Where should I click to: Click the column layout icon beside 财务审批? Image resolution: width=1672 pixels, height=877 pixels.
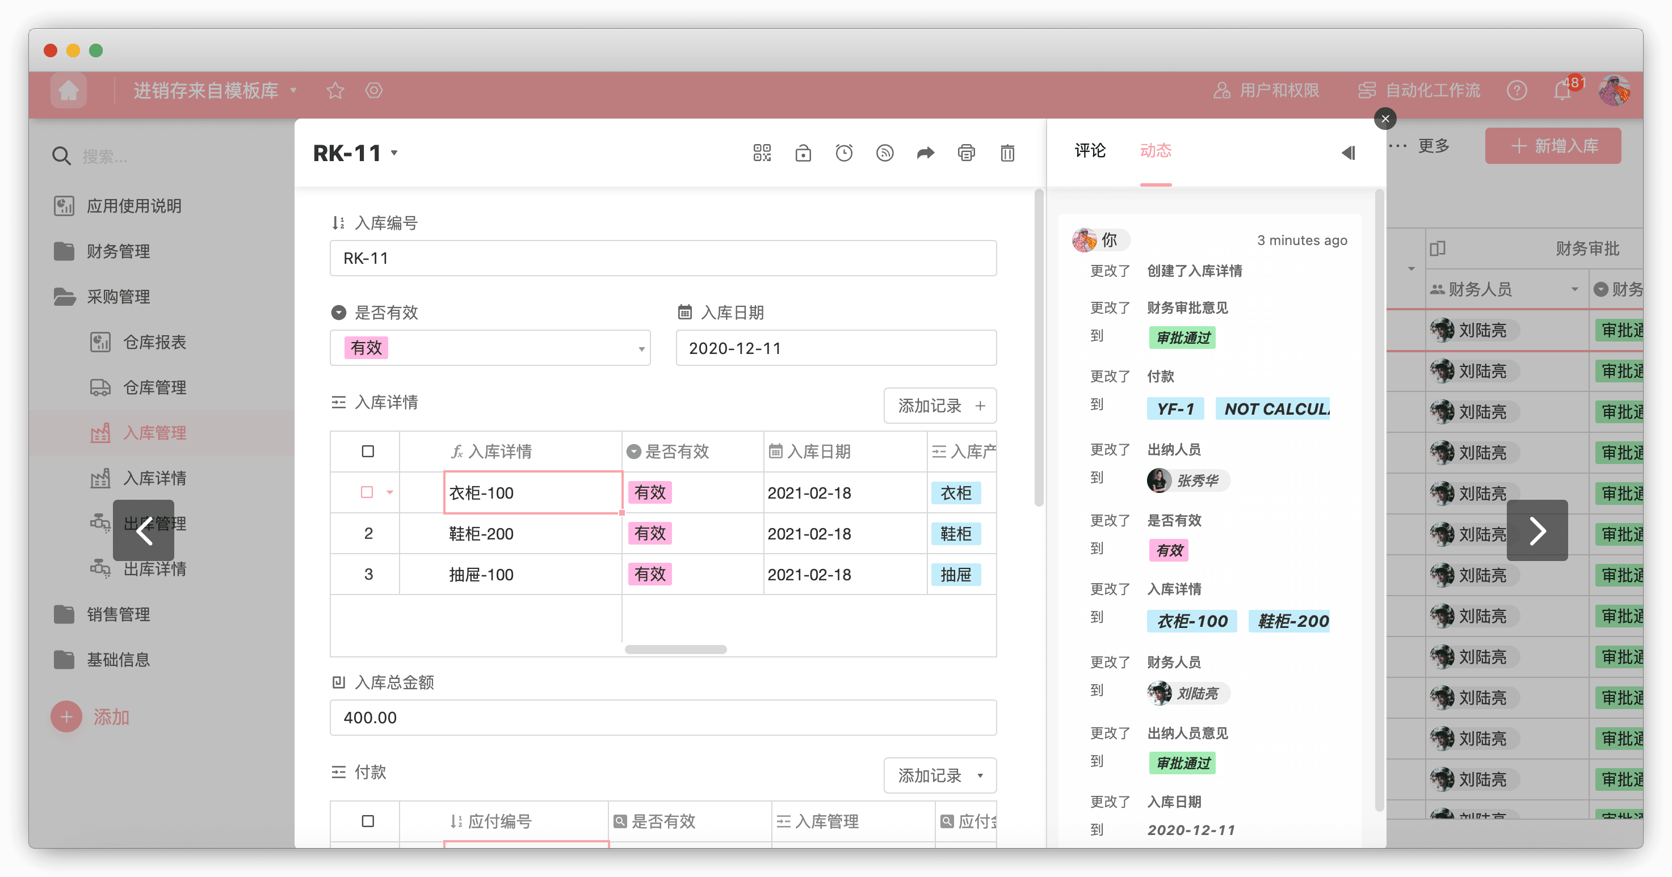click(x=1437, y=248)
